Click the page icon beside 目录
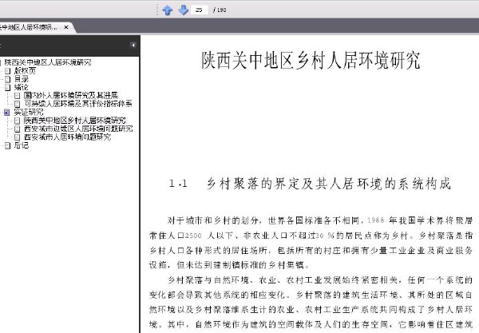 pos(8,79)
